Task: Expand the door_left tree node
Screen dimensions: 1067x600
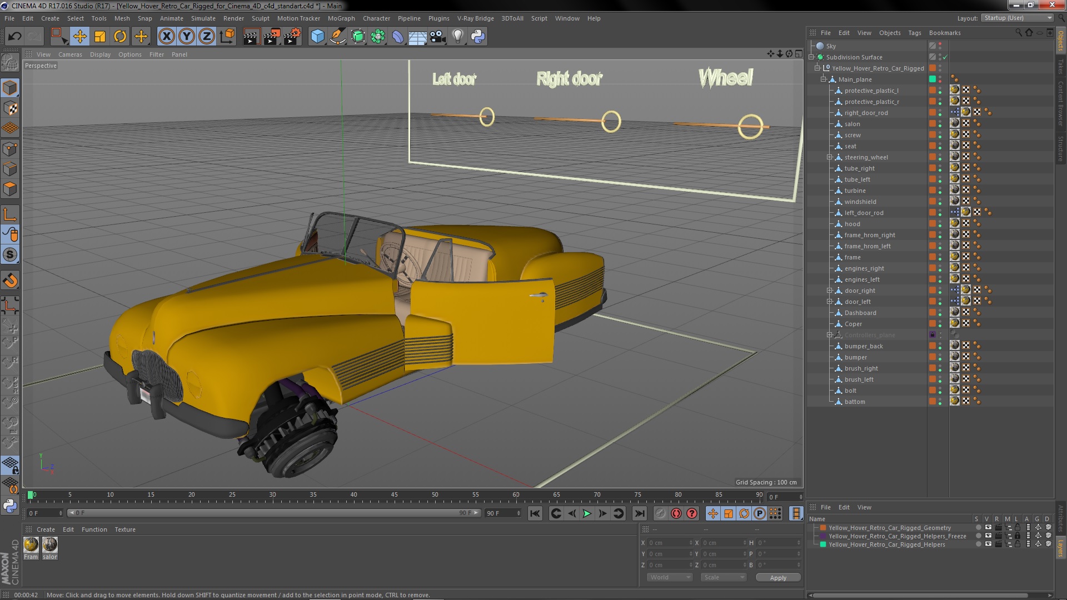Action: pyautogui.click(x=830, y=302)
